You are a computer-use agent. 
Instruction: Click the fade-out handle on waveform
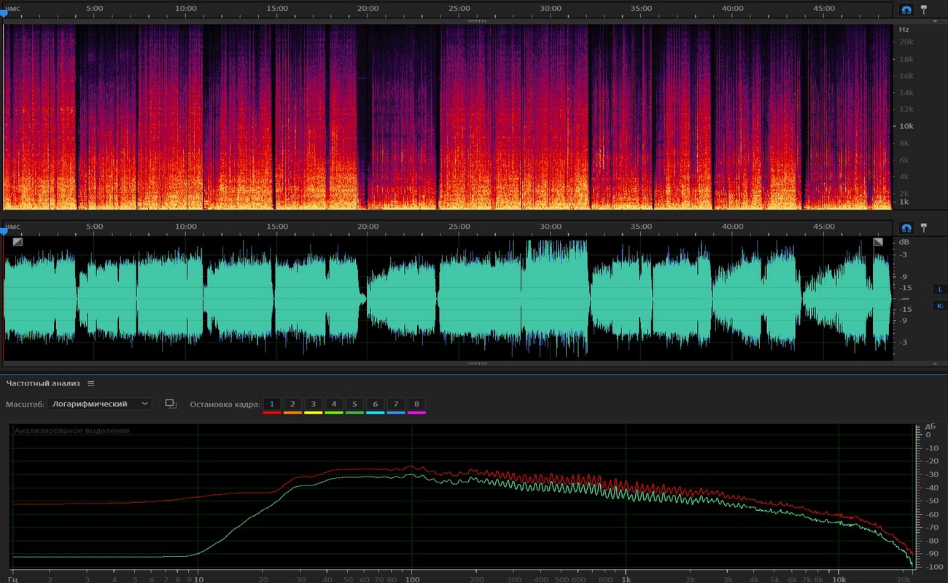[x=878, y=242]
